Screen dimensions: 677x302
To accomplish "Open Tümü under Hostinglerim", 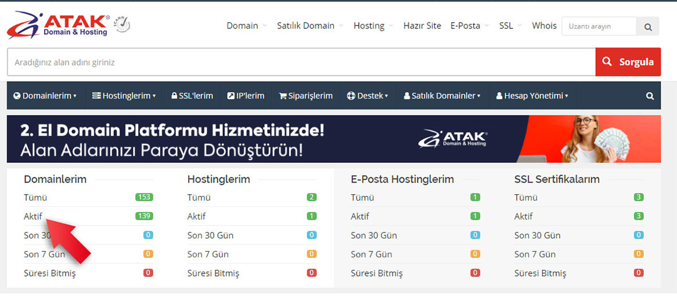I will [x=199, y=197].
